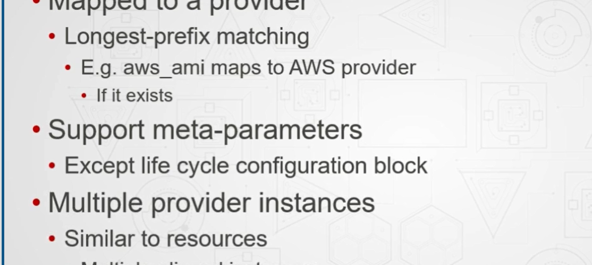The width and height of the screenshot is (592, 265).
Task: Select the 'Support meta-parameters' heading line
Action: coord(205,130)
